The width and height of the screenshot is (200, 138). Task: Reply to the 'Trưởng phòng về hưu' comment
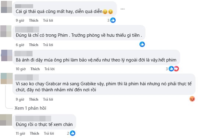(48, 45)
